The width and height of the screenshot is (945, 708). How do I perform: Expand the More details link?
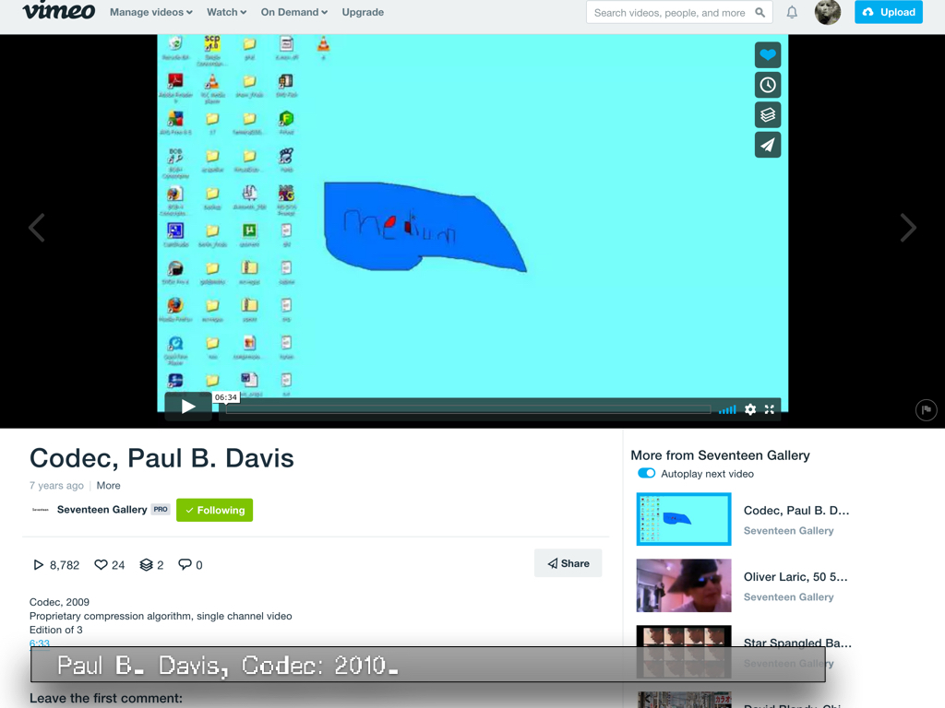click(109, 485)
